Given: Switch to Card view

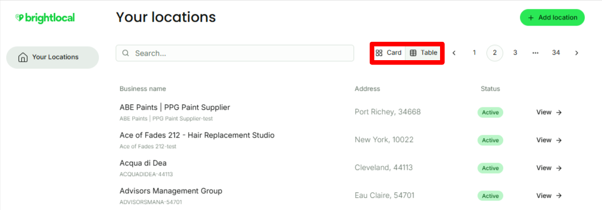Looking at the screenshot, I should (388, 53).
